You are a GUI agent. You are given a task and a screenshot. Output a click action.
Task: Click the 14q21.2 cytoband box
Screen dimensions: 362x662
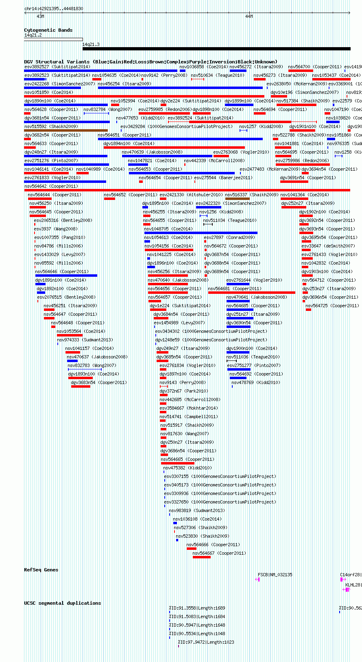pyautogui.click(x=53, y=39)
